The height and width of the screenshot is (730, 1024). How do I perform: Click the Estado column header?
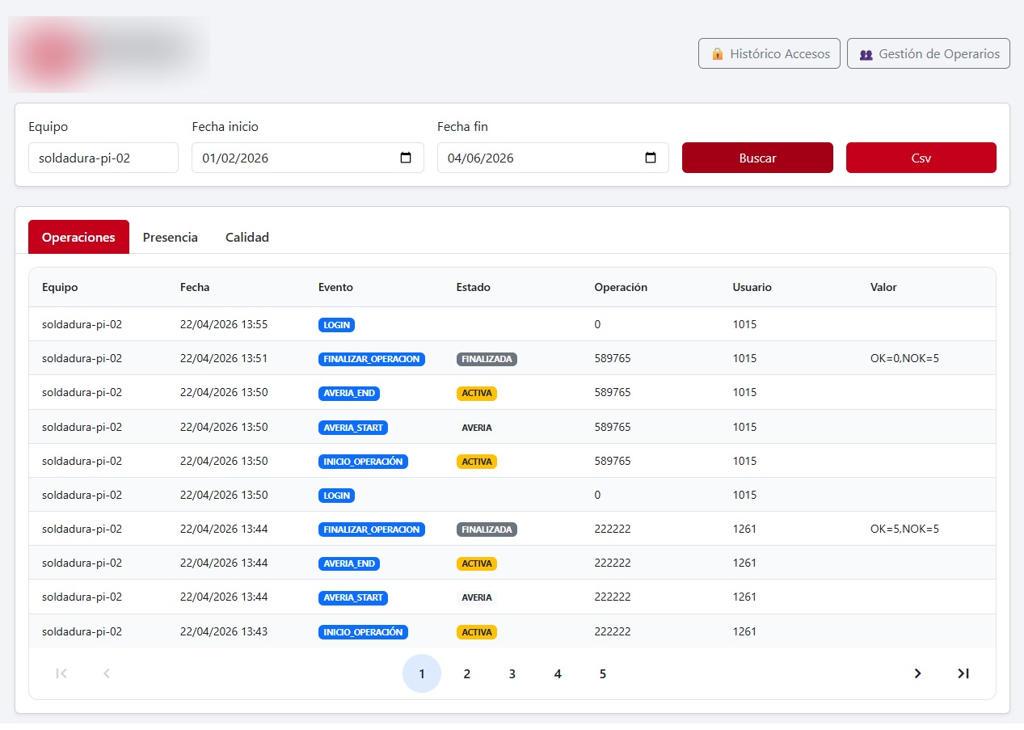[x=473, y=287]
